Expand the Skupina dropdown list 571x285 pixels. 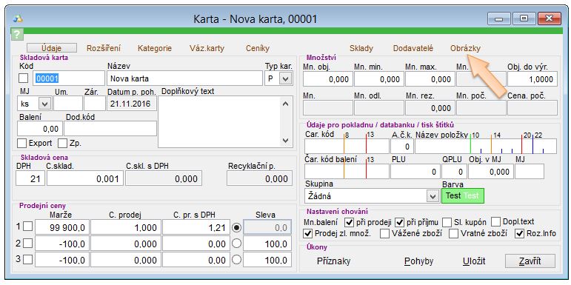pyautogui.click(x=433, y=196)
